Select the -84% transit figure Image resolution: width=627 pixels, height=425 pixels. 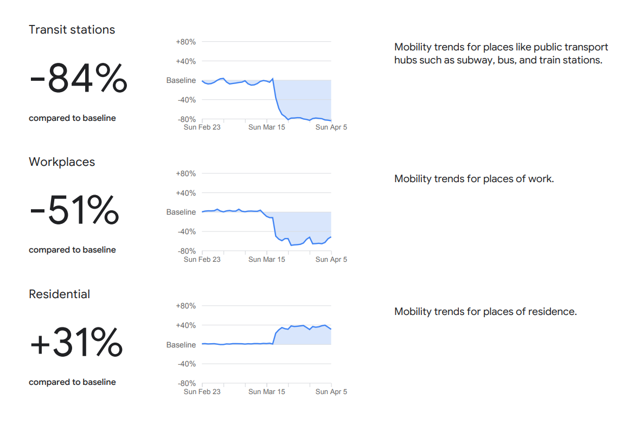(78, 79)
